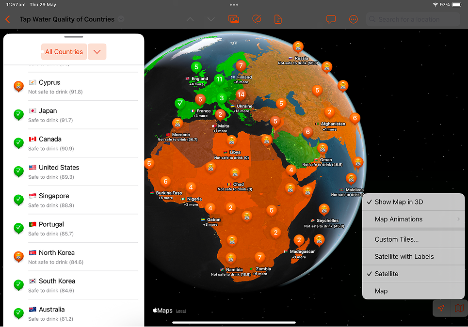The width and height of the screenshot is (468, 327).
Task: Tap the warning pin above Chad label
Action: tap(235, 173)
